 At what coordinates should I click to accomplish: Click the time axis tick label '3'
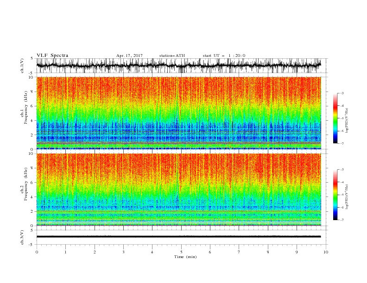coord(123,252)
